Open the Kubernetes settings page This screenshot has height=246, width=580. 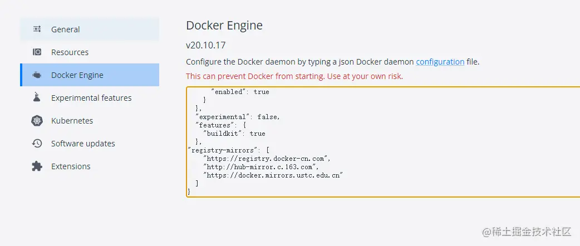click(90, 121)
